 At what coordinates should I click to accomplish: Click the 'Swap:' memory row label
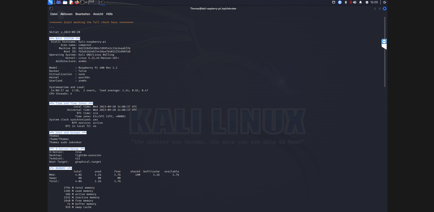coord(53,178)
